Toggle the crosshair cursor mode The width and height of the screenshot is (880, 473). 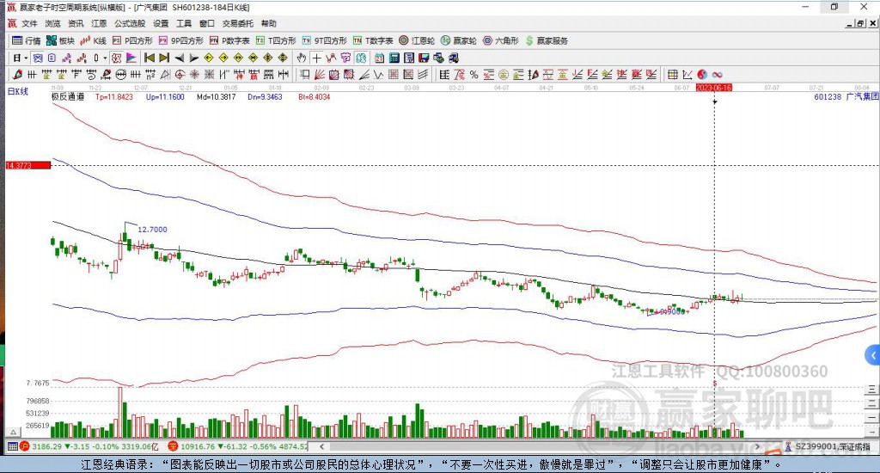[317, 58]
